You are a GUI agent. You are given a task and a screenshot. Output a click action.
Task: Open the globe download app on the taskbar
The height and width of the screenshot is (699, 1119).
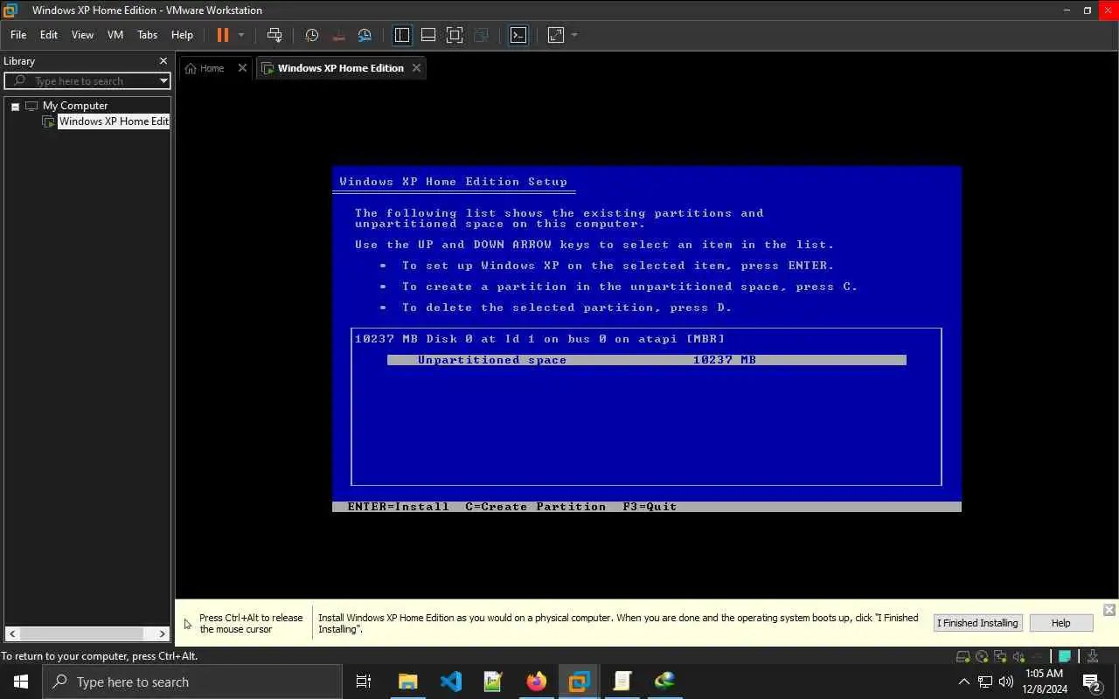[664, 682]
